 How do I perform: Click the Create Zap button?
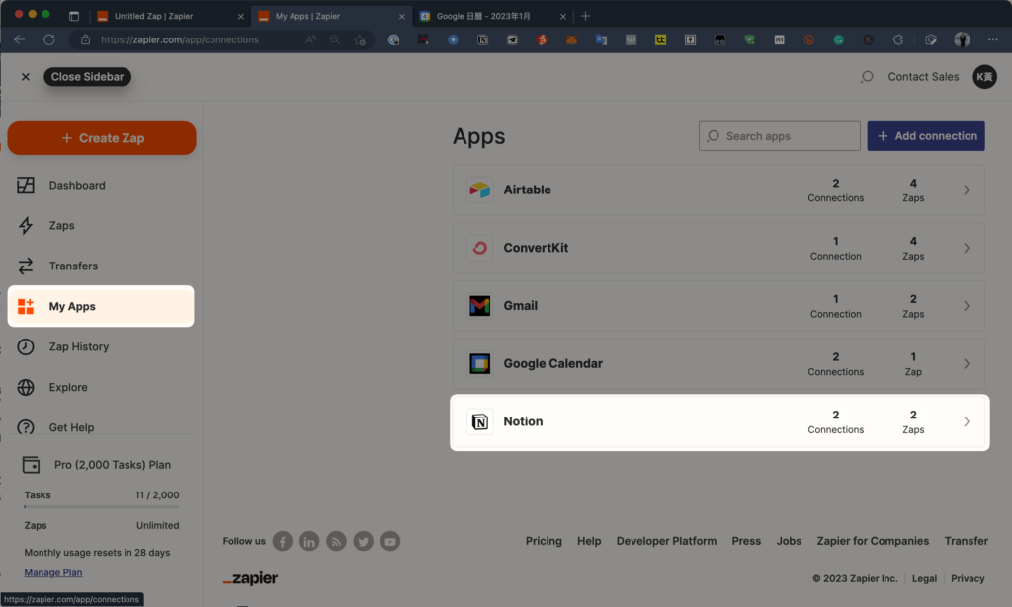click(x=102, y=138)
